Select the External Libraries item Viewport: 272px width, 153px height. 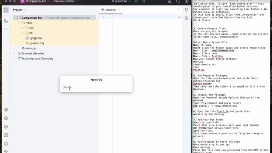(x=33, y=54)
